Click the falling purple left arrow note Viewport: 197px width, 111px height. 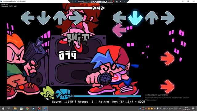[x=119, y=30]
